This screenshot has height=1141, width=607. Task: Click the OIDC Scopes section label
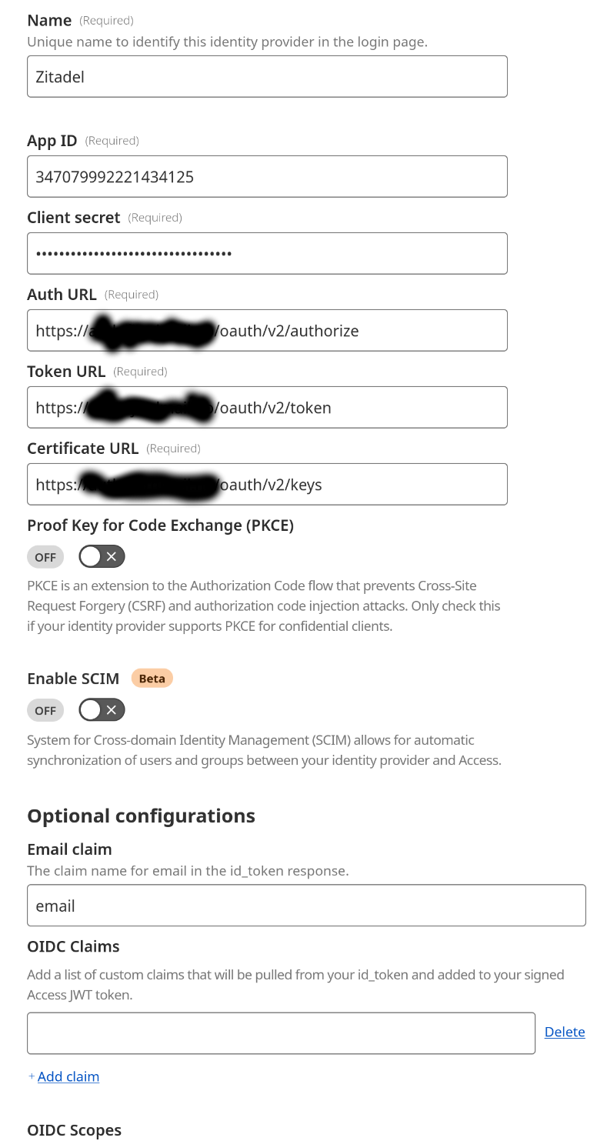click(74, 1129)
